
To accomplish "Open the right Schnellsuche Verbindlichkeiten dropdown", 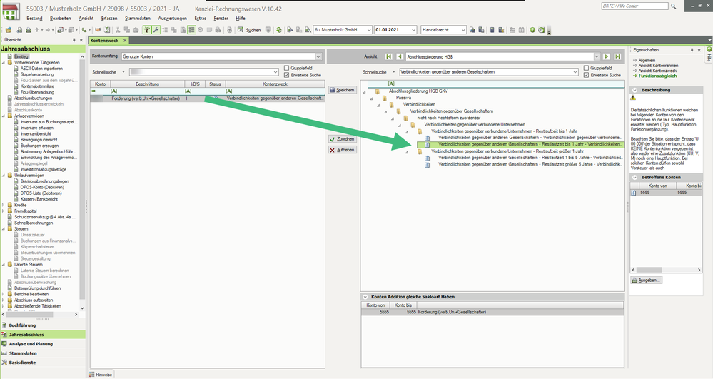I will [575, 72].
